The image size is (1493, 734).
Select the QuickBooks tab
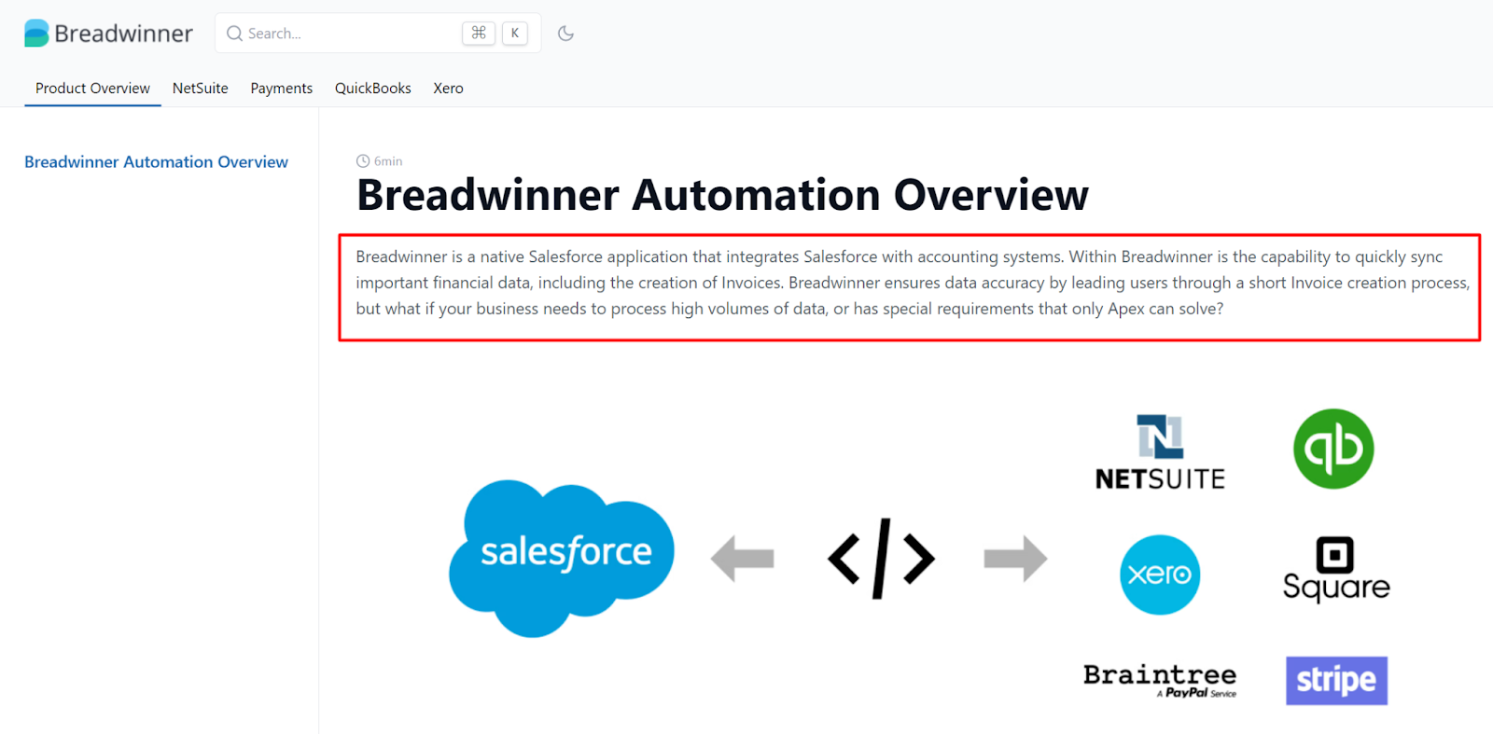[x=373, y=89]
